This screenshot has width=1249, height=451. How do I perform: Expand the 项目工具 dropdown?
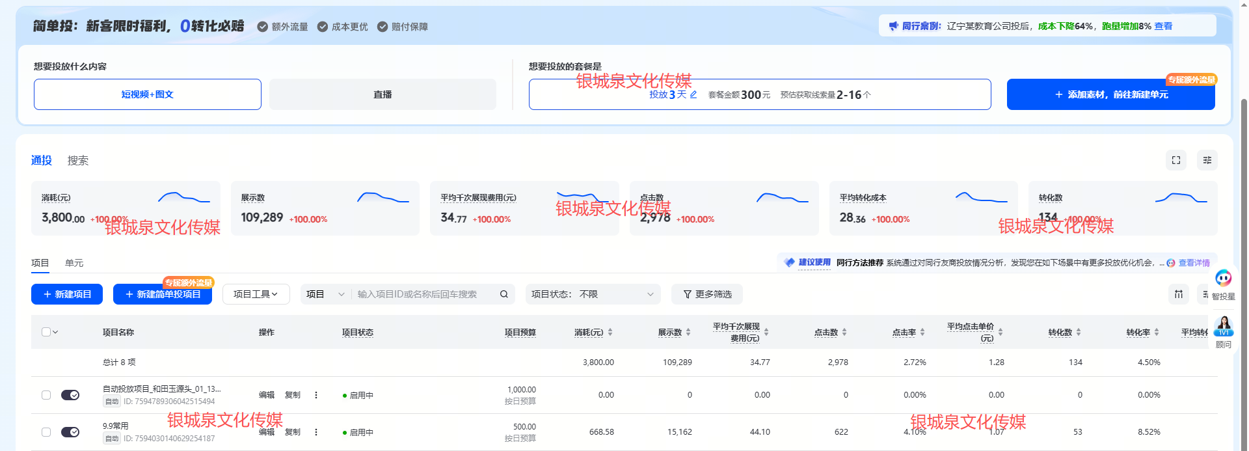pyautogui.click(x=256, y=294)
